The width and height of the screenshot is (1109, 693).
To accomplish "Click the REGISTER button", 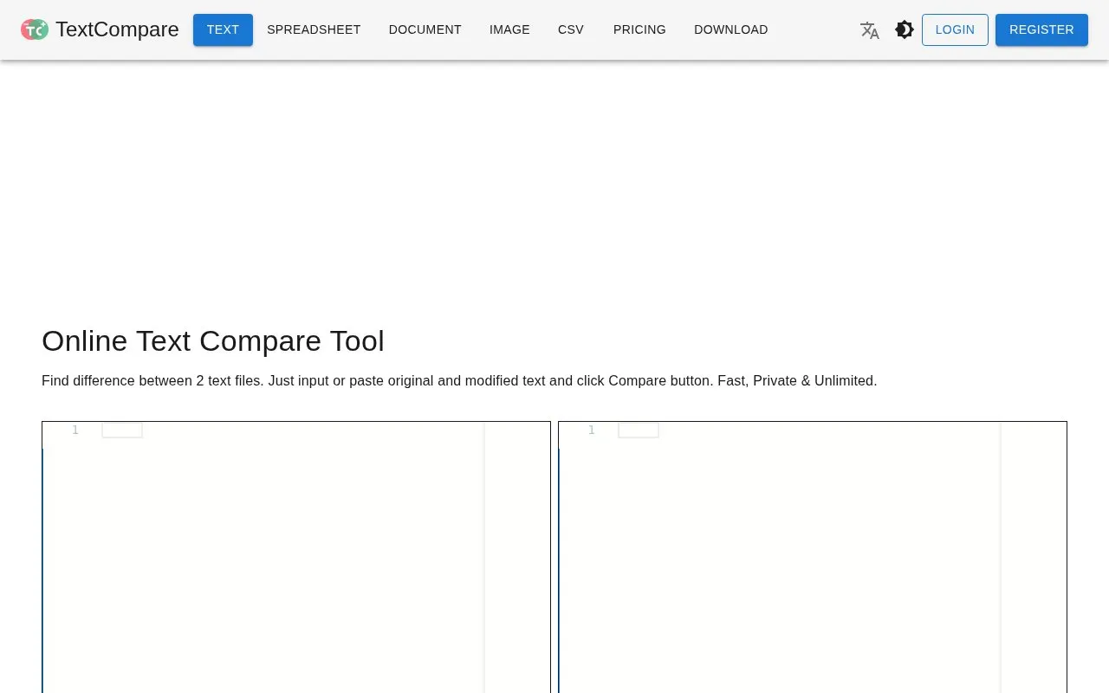I will click(1041, 29).
